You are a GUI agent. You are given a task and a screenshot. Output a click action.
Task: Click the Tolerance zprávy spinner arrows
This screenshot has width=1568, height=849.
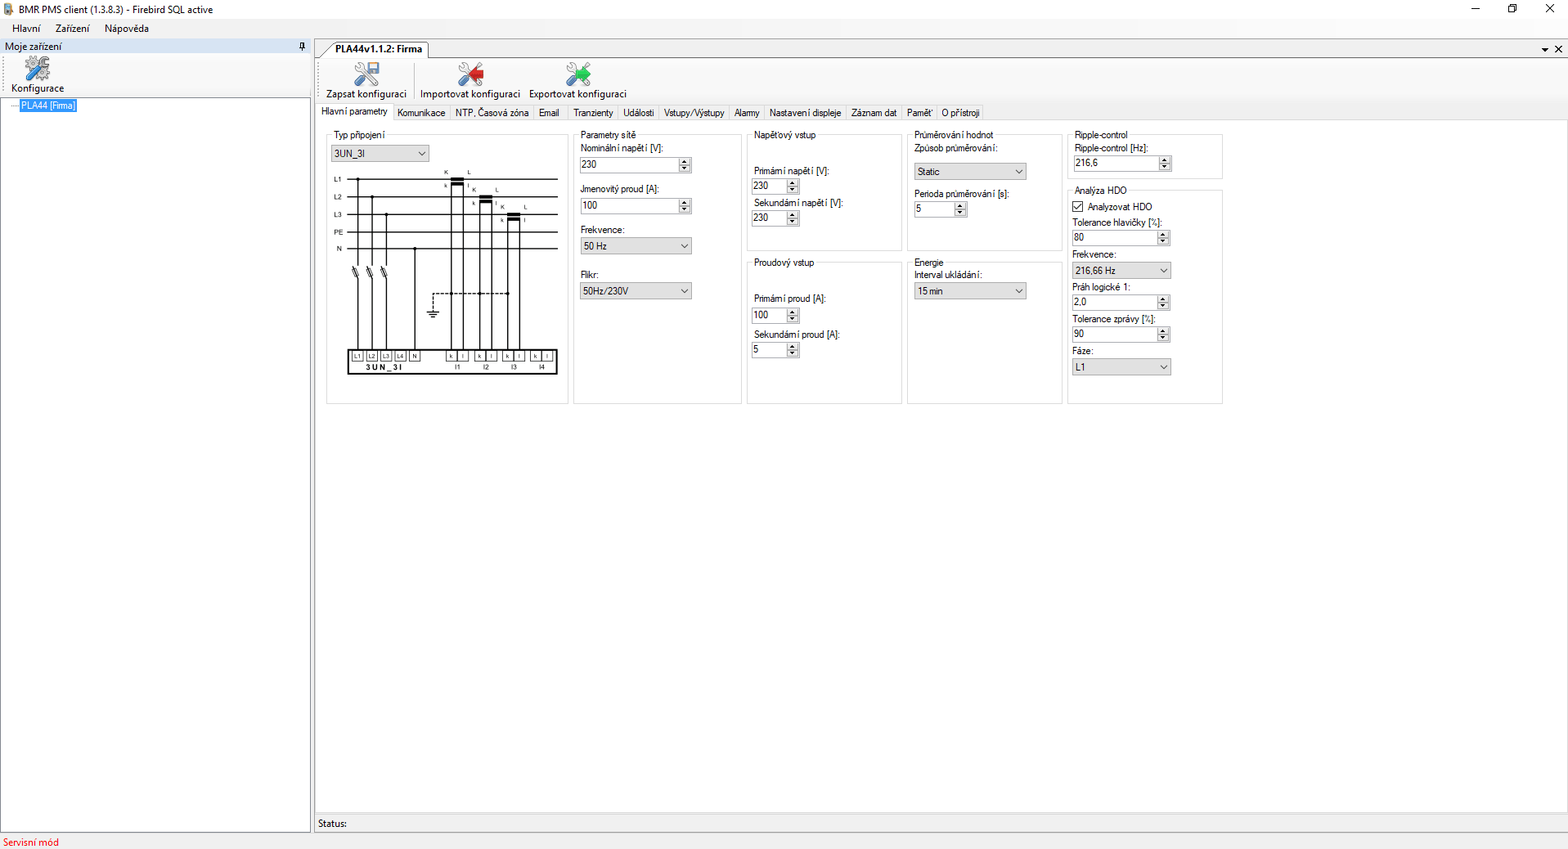pyautogui.click(x=1163, y=335)
